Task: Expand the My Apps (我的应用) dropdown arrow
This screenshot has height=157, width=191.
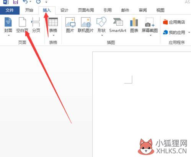Action: point(189,33)
